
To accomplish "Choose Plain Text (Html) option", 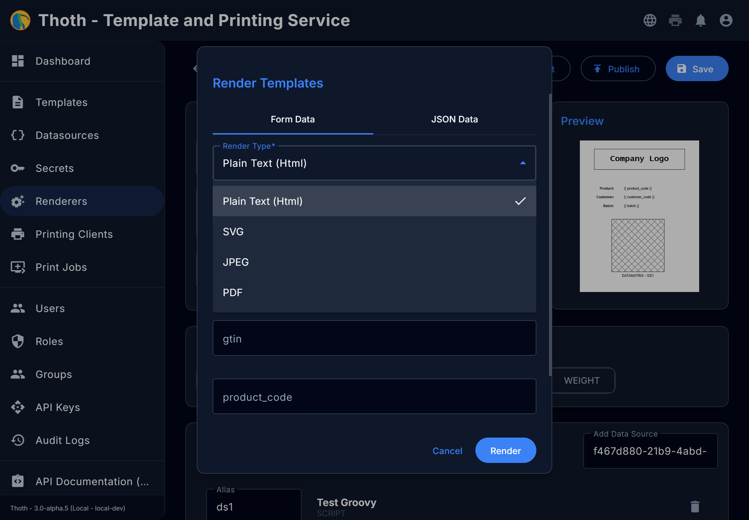I will click(x=374, y=201).
